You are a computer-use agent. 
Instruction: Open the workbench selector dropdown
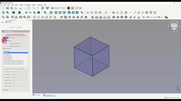(58, 8)
